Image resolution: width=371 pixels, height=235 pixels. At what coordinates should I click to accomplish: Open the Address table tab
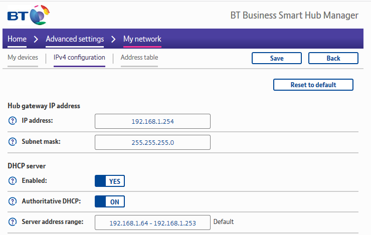point(139,58)
